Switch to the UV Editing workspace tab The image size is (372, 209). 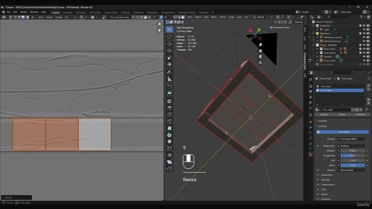(x=95, y=13)
